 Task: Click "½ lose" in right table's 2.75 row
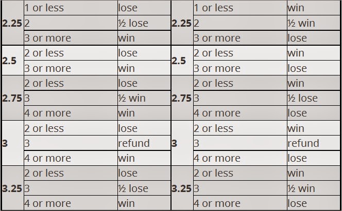(303, 98)
